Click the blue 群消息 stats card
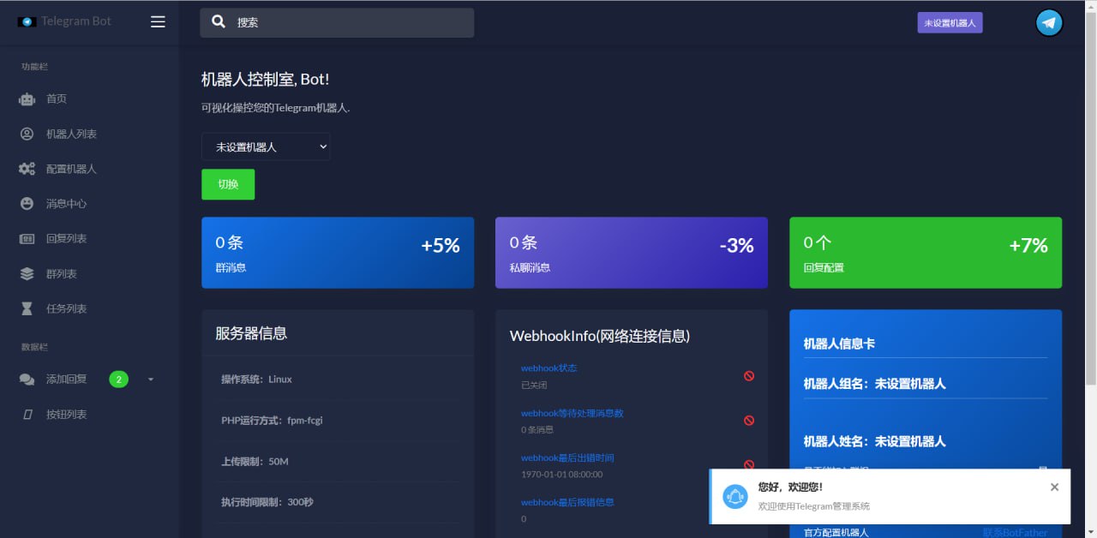The height and width of the screenshot is (538, 1097). tap(338, 253)
